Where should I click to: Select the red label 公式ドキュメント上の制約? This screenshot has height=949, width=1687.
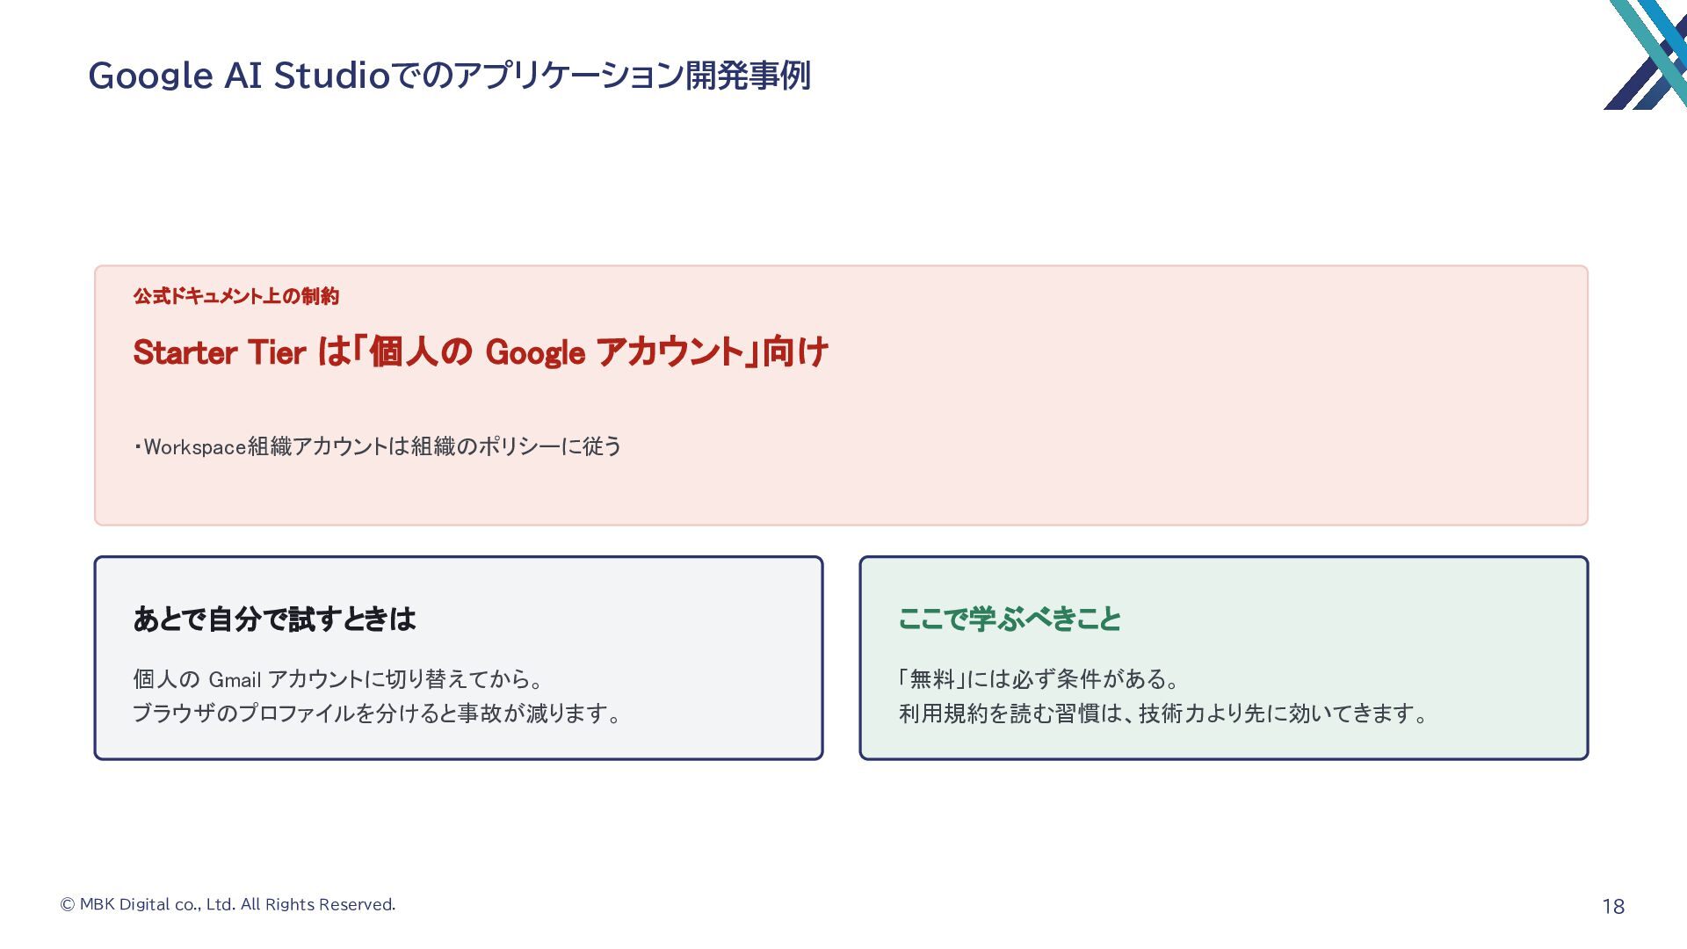pyautogui.click(x=235, y=296)
